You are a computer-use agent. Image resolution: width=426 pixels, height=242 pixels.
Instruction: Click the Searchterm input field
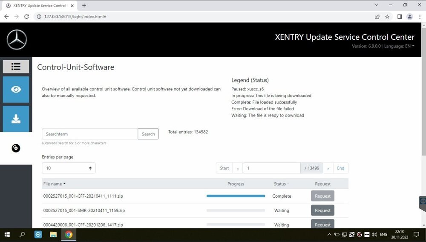click(90, 134)
